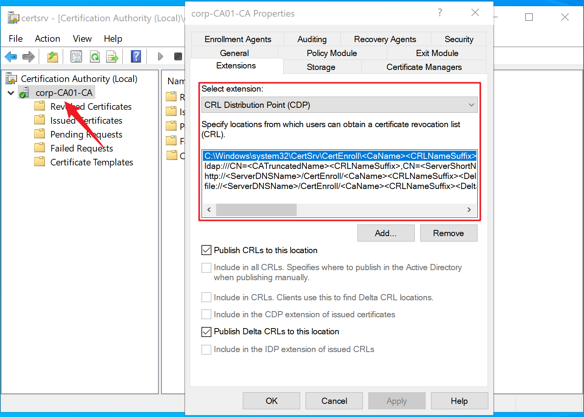
Task: Toggle Include in all CRLs checkbox
Action: [x=206, y=267]
